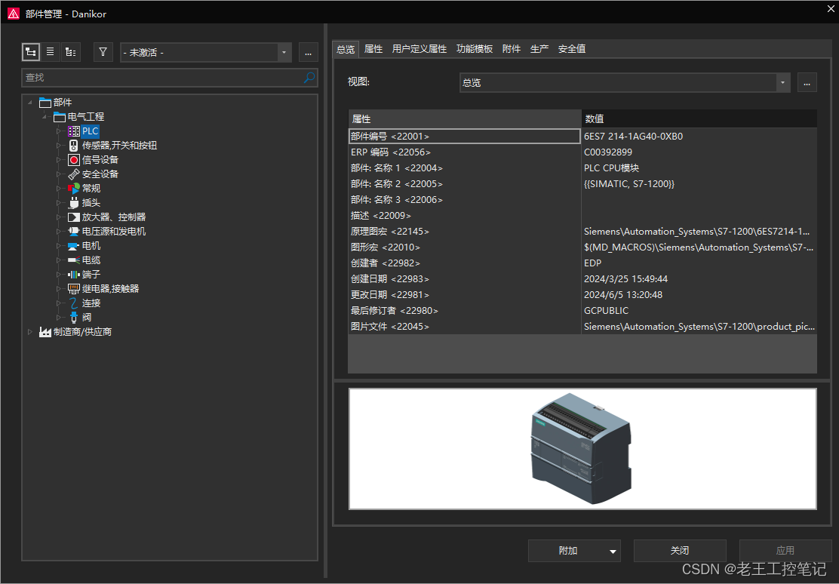Click the 部件 root folder icon
Image resolution: width=839 pixels, height=584 pixels.
tap(45, 103)
